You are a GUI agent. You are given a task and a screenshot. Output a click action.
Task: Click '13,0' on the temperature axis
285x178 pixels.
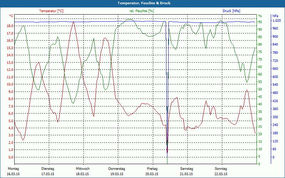point(10,63)
